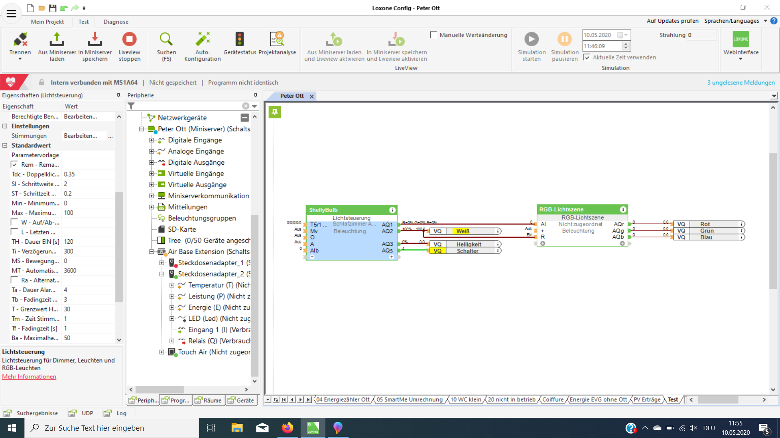This screenshot has width=780, height=438.
Task: Collapse Steckdosenadapter_2 tree node
Action: (162, 274)
